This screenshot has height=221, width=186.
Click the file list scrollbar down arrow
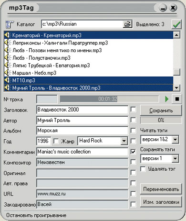(x=176, y=88)
